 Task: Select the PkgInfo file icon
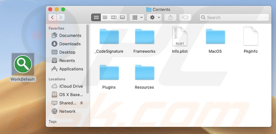tap(250, 36)
